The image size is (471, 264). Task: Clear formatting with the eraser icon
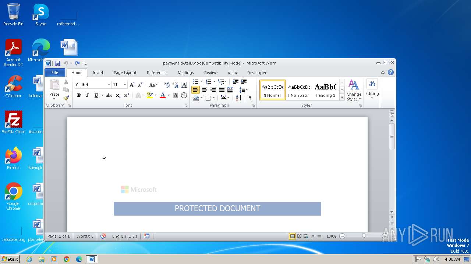167,85
